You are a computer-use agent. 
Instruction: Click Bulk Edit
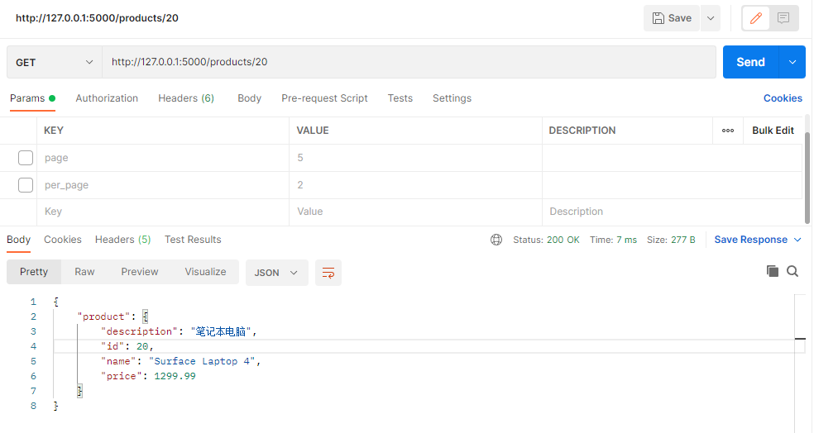(773, 131)
